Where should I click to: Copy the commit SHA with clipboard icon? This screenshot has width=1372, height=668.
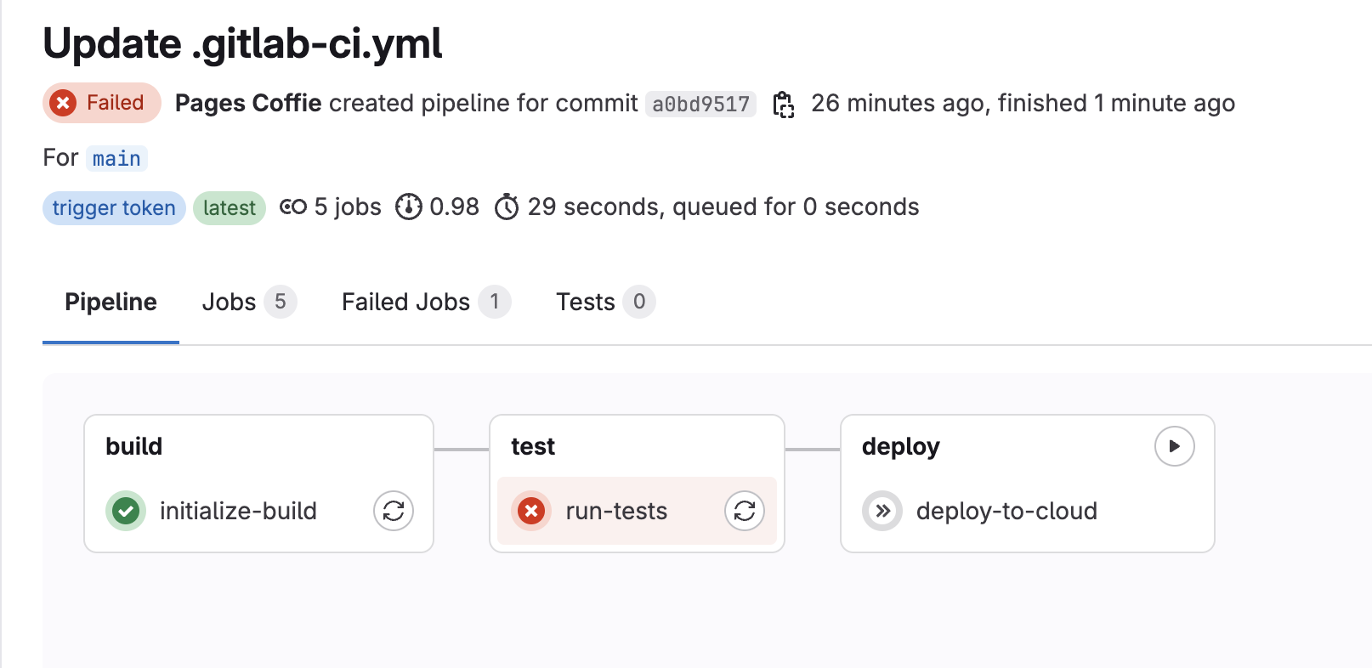pyautogui.click(x=783, y=105)
